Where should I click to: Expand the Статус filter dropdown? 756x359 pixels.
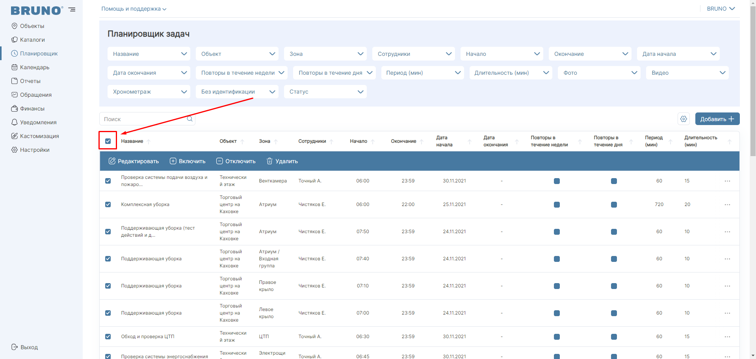325,92
